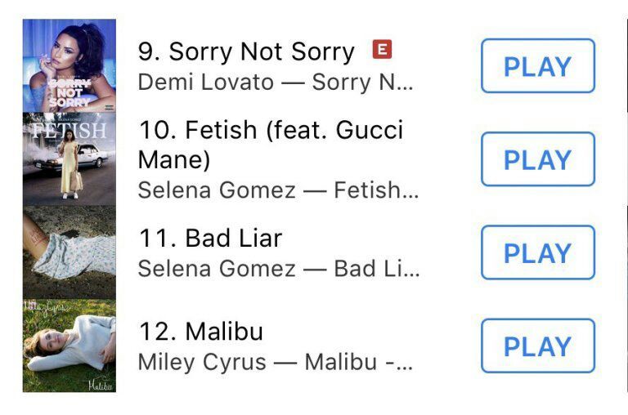The image size is (628, 415).
Task: Open the Demi Lovato artist subtitle
Action: [x=206, y=83]
